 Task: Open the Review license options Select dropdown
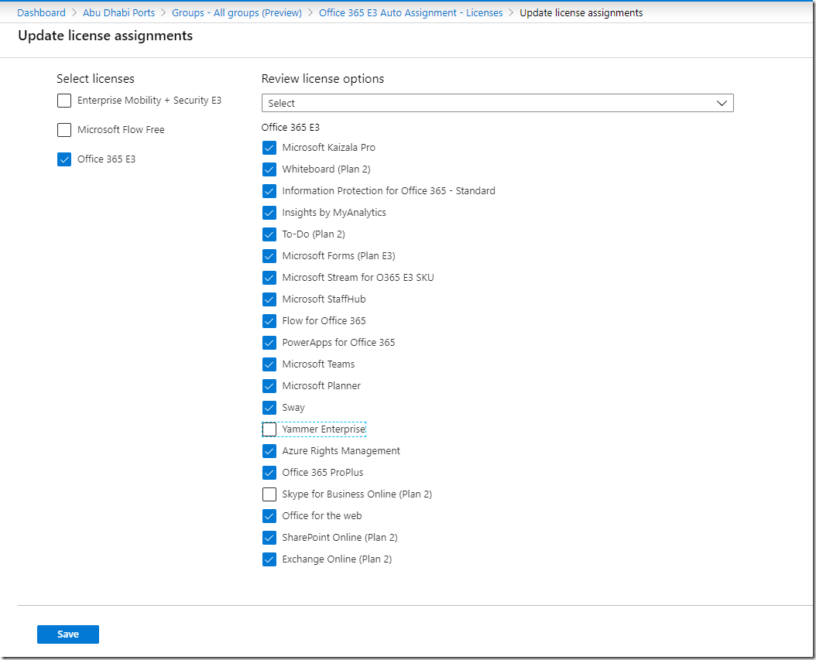point(498,103)
